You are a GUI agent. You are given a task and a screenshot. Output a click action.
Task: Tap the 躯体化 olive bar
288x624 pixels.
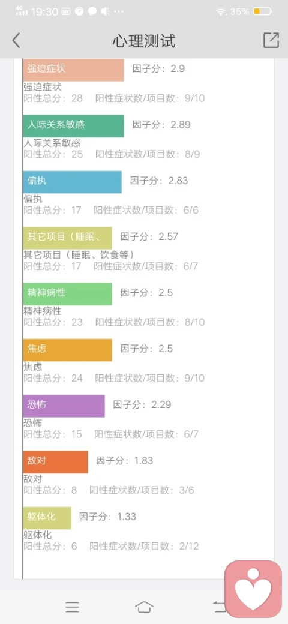tap(47, 518)
